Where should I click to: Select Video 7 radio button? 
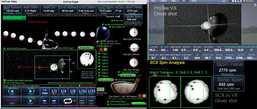point(99,73)
